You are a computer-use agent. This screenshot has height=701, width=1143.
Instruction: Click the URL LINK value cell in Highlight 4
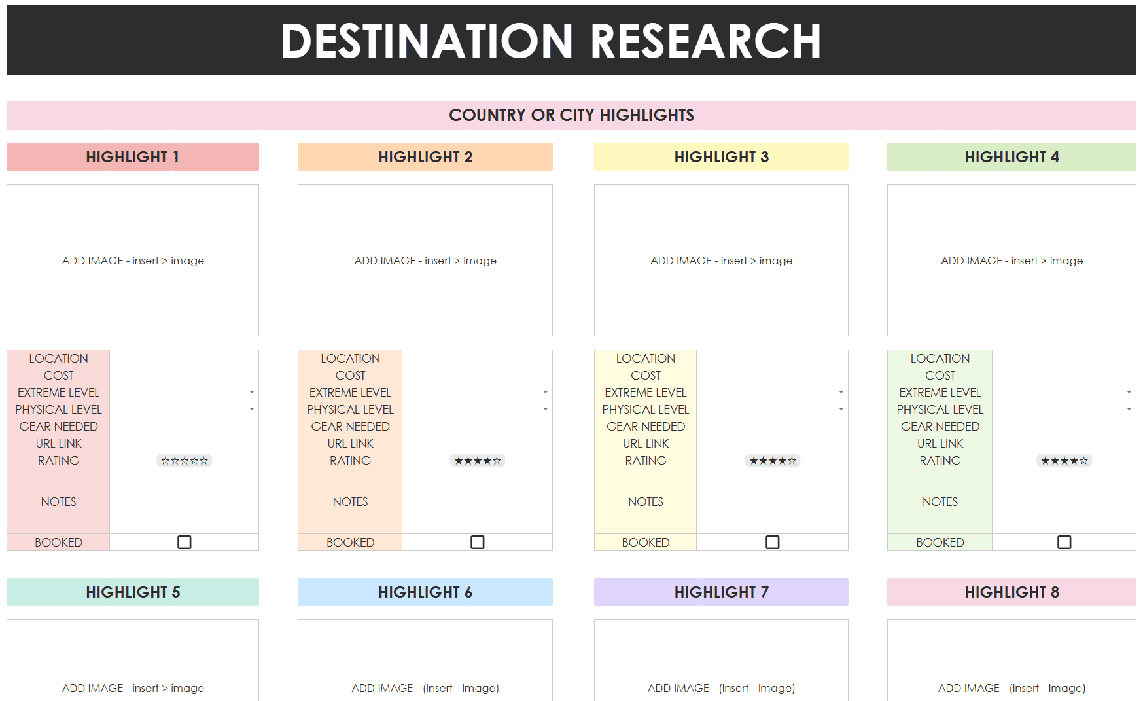click(1064, 443)
